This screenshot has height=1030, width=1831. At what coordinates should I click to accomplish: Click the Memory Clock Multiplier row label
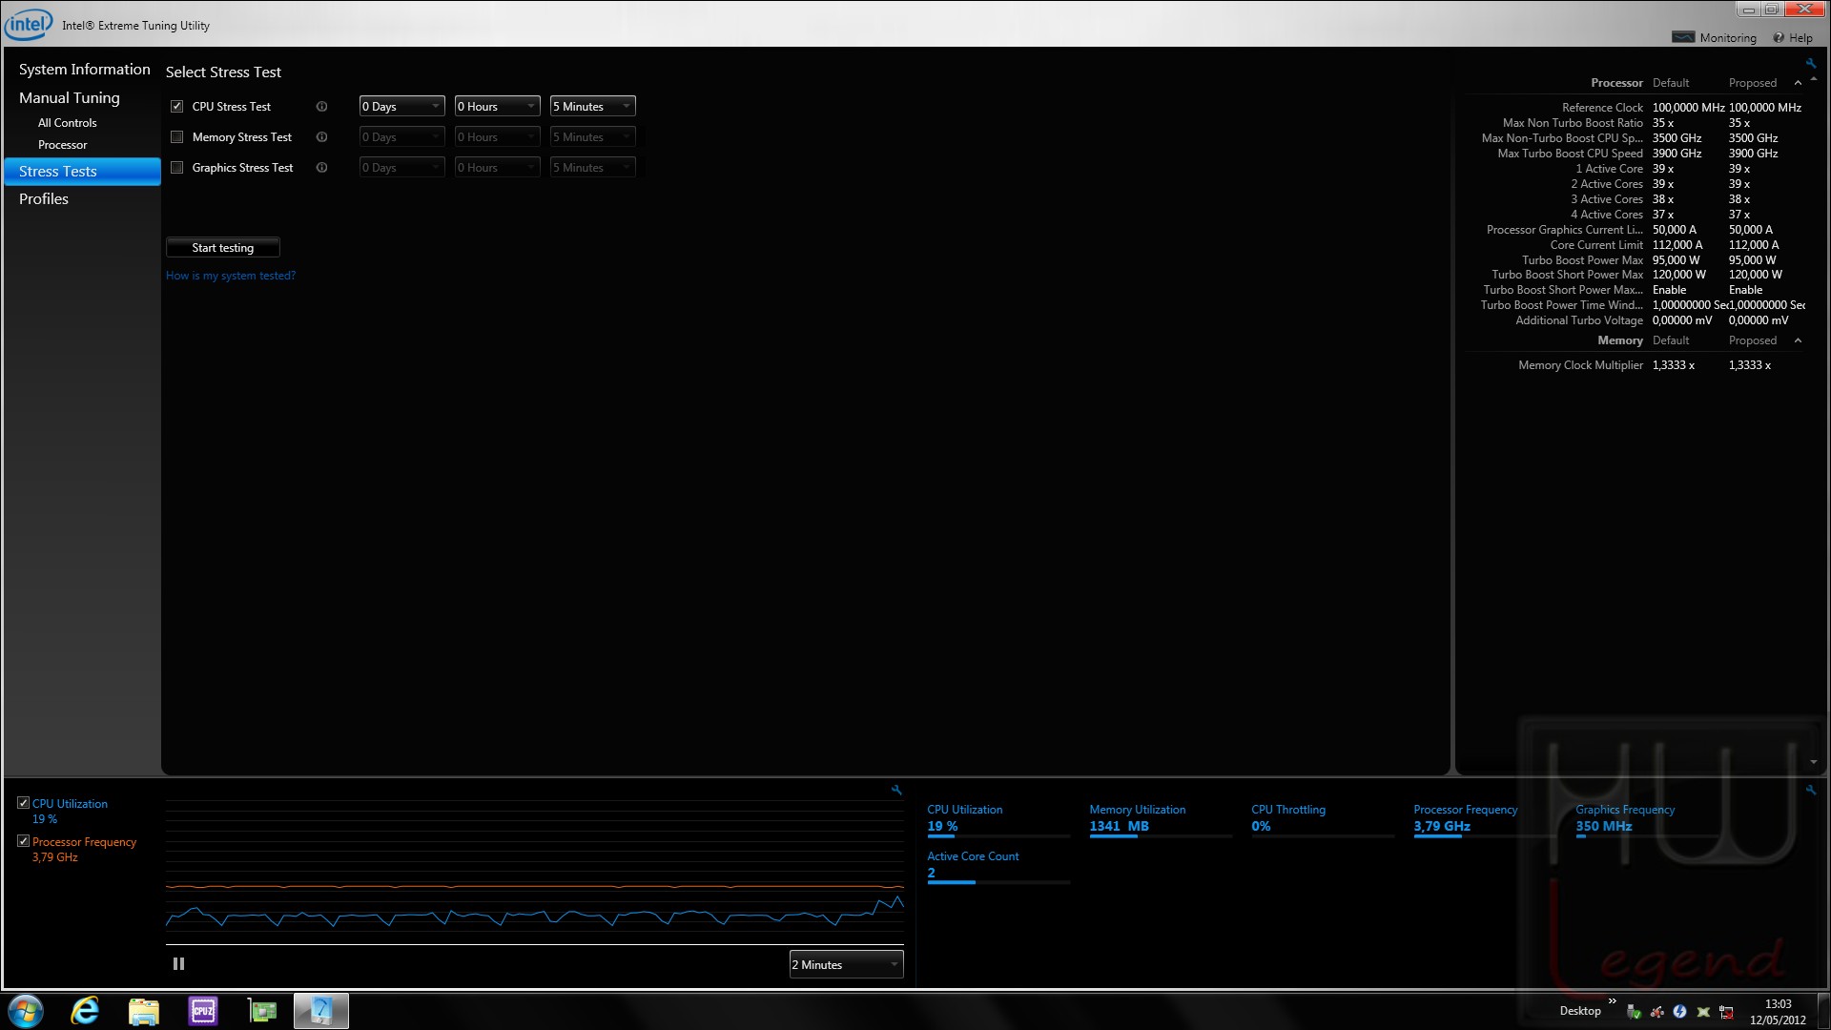coord(1580,365)
